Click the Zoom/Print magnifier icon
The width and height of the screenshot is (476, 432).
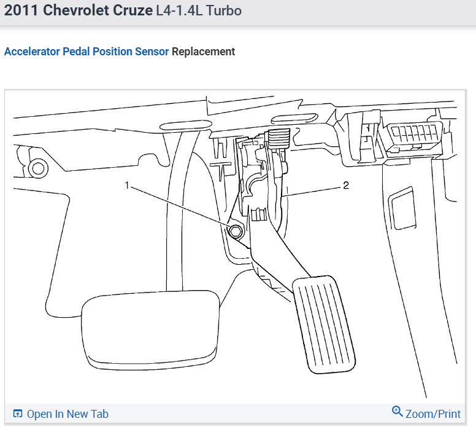[x=397, y=411]
